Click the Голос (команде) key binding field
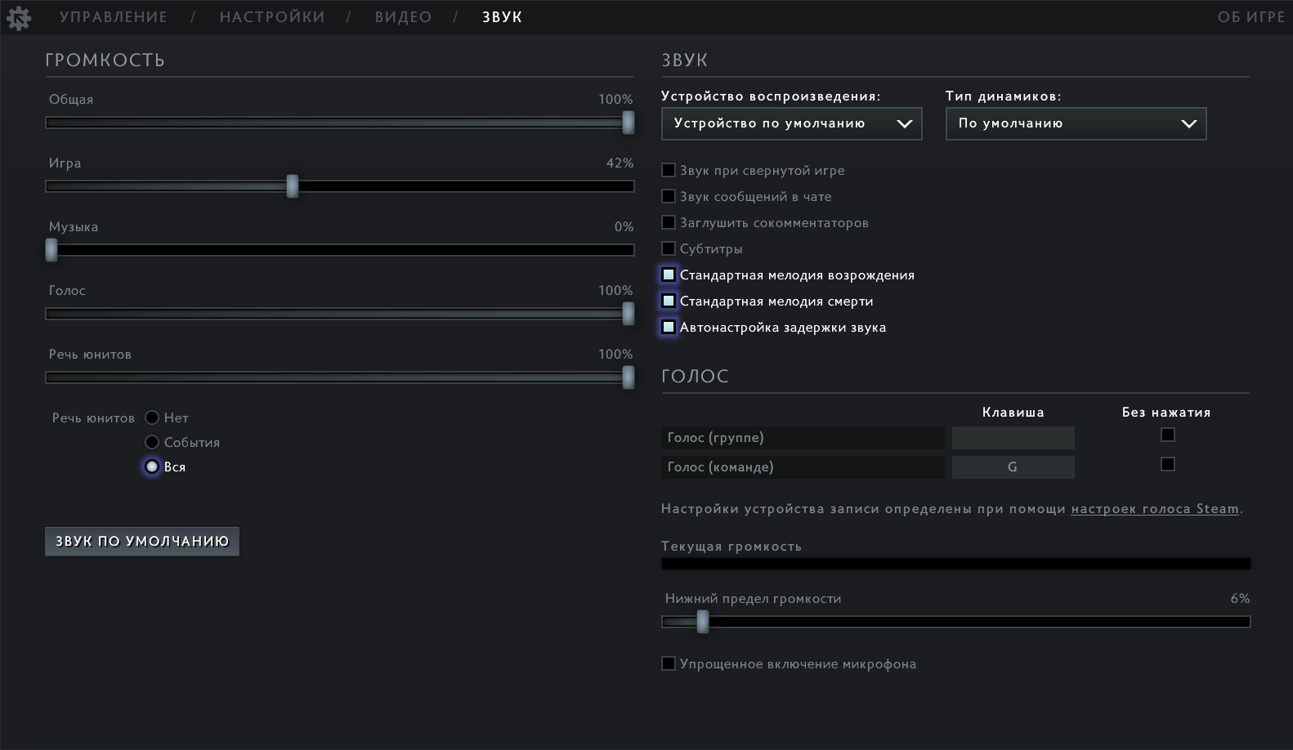This screenshot has height=750, width=1293. [x=1013, y=467]
